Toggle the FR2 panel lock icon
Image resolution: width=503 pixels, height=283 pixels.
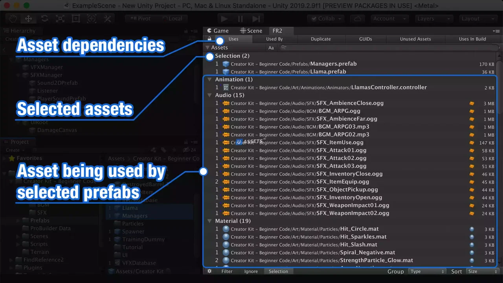[x=209, y=39]
